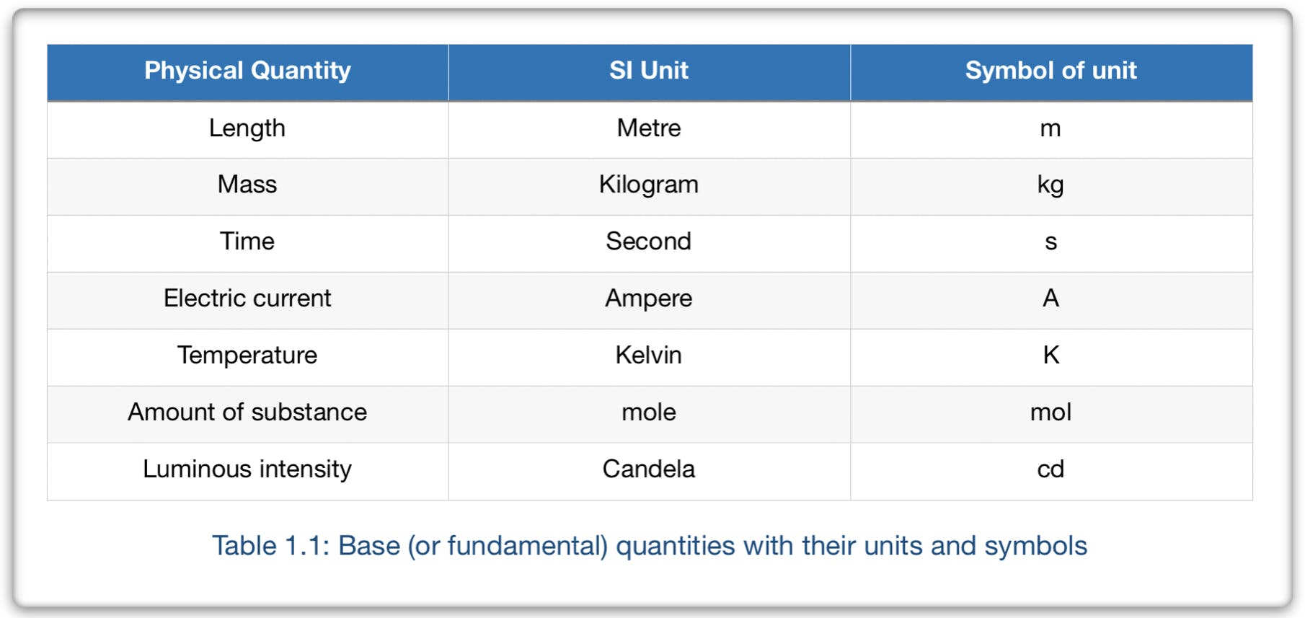Screen dimensions: 1305x618
Task: Click the SI Unit column header
Action: [x=649, y=71]
